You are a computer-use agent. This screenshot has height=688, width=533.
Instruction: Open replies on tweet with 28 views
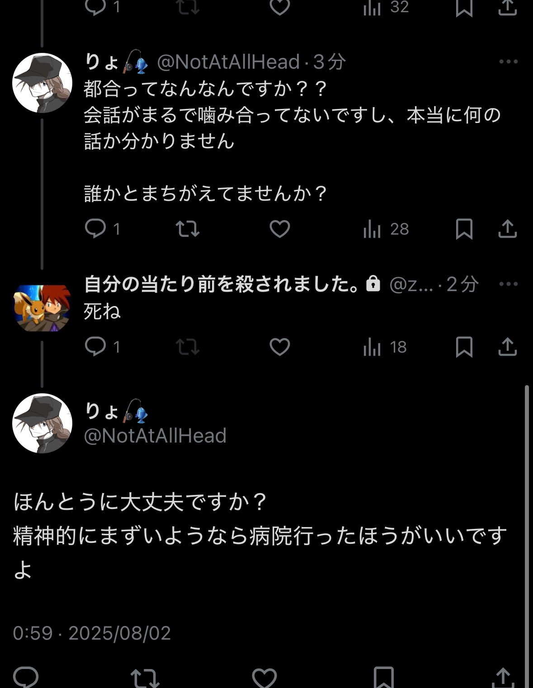point(95,229)
